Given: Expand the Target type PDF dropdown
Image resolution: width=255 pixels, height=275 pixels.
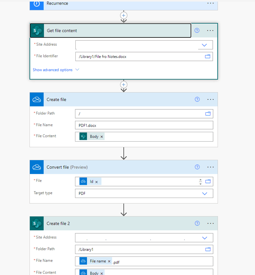Looking at the screenshot, I should coord(205,193).
